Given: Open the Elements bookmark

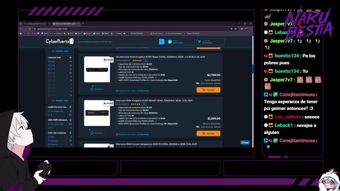Looking at the screenshot, I should click(87, 33).
